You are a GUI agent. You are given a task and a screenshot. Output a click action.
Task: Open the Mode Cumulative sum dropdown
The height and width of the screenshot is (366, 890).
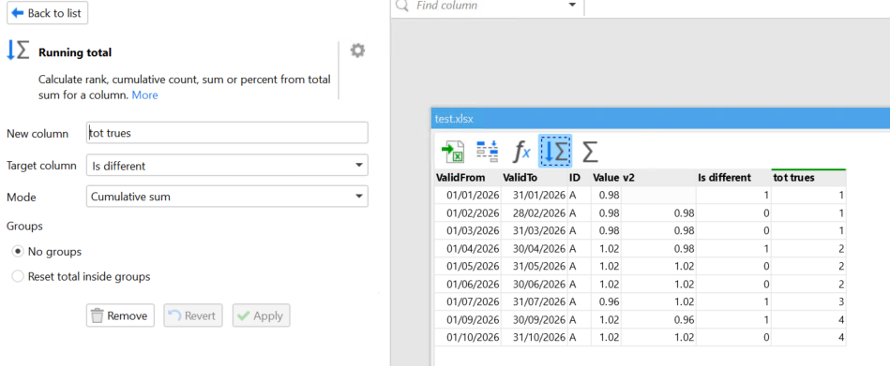coord(227,197)
